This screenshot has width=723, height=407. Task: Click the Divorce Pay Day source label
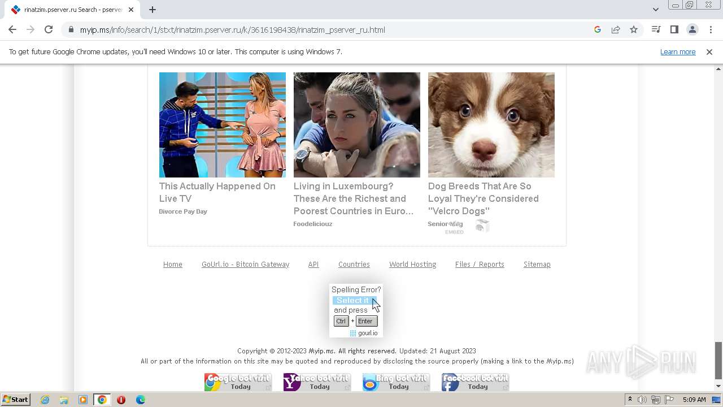(x=183, y=211)
